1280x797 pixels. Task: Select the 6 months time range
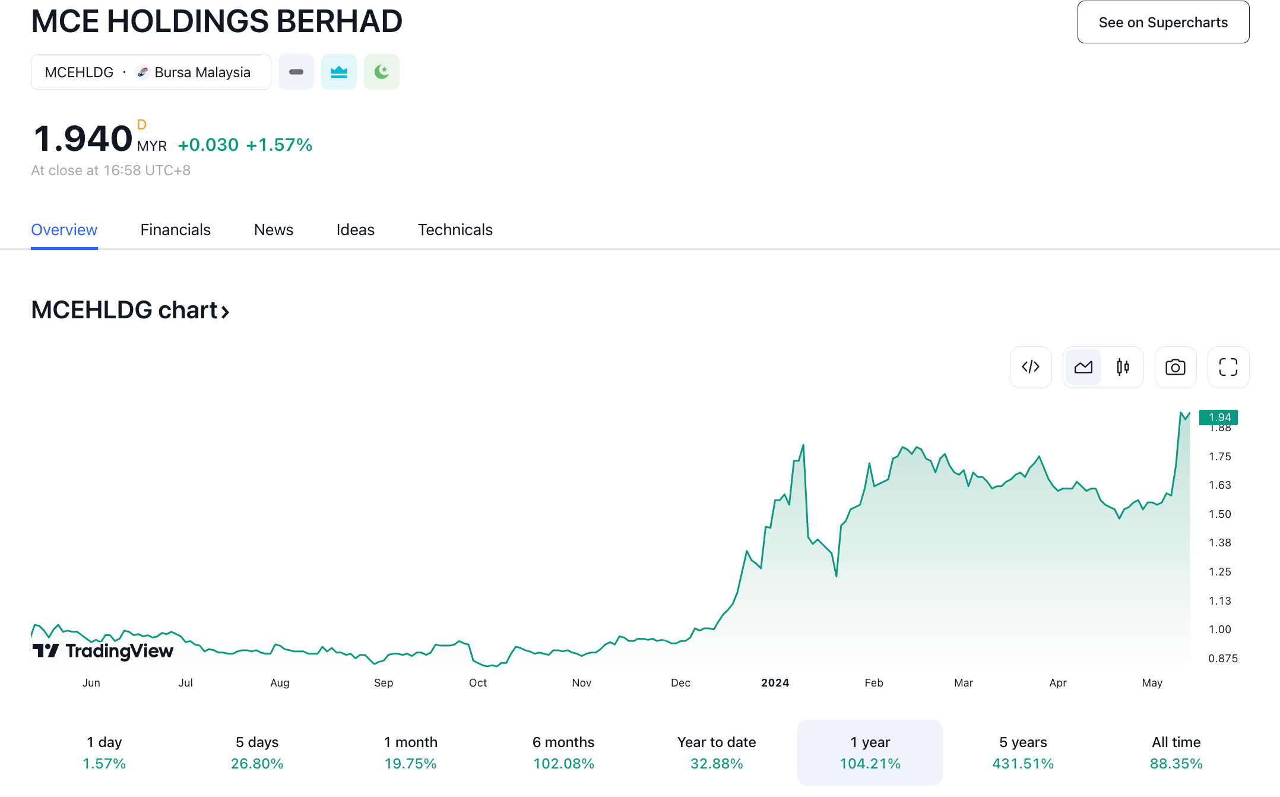[x=563, y=752]
